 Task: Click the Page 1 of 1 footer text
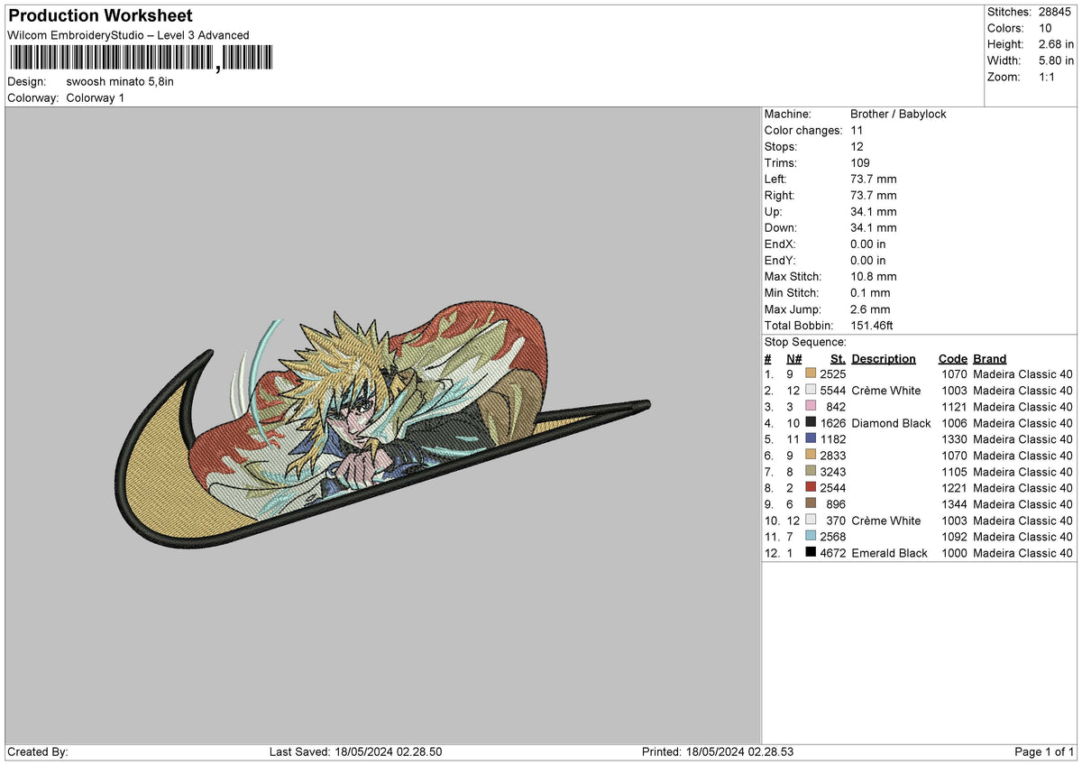coord(1044,751)
